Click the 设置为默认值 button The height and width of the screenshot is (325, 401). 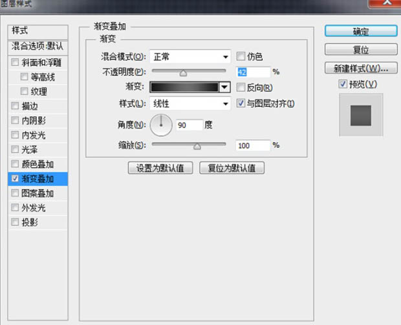pos(160,168)
